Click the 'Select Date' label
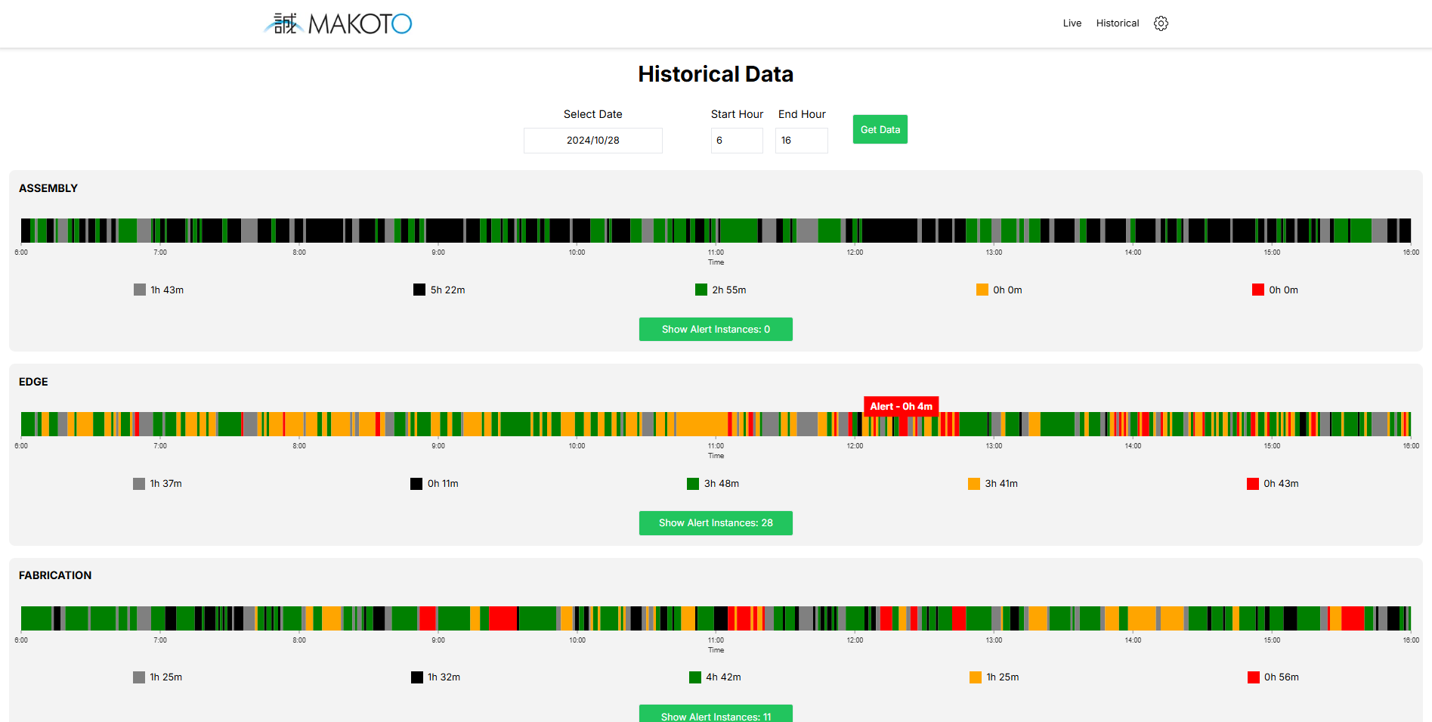 tap(592, 114)
